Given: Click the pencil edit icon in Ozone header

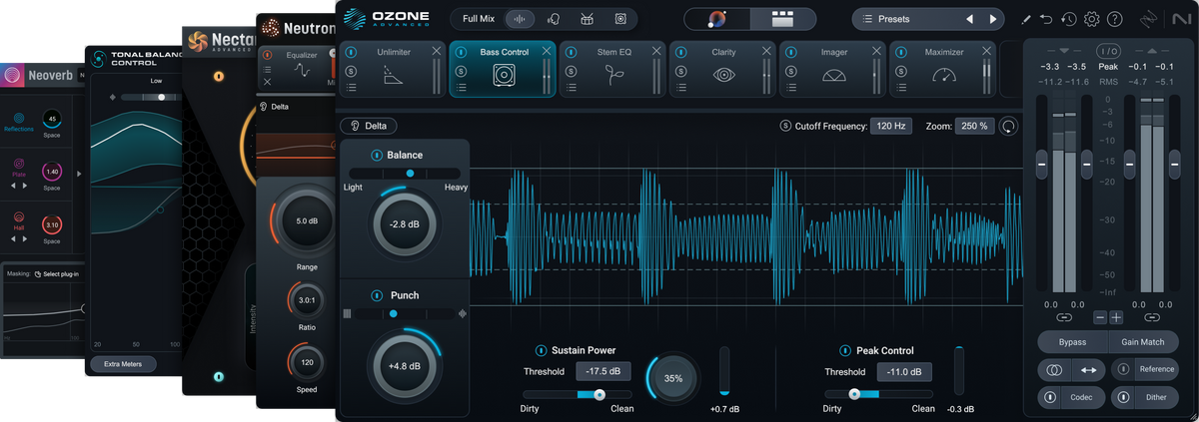Looking at the screenshot, I should (1026, 19).
